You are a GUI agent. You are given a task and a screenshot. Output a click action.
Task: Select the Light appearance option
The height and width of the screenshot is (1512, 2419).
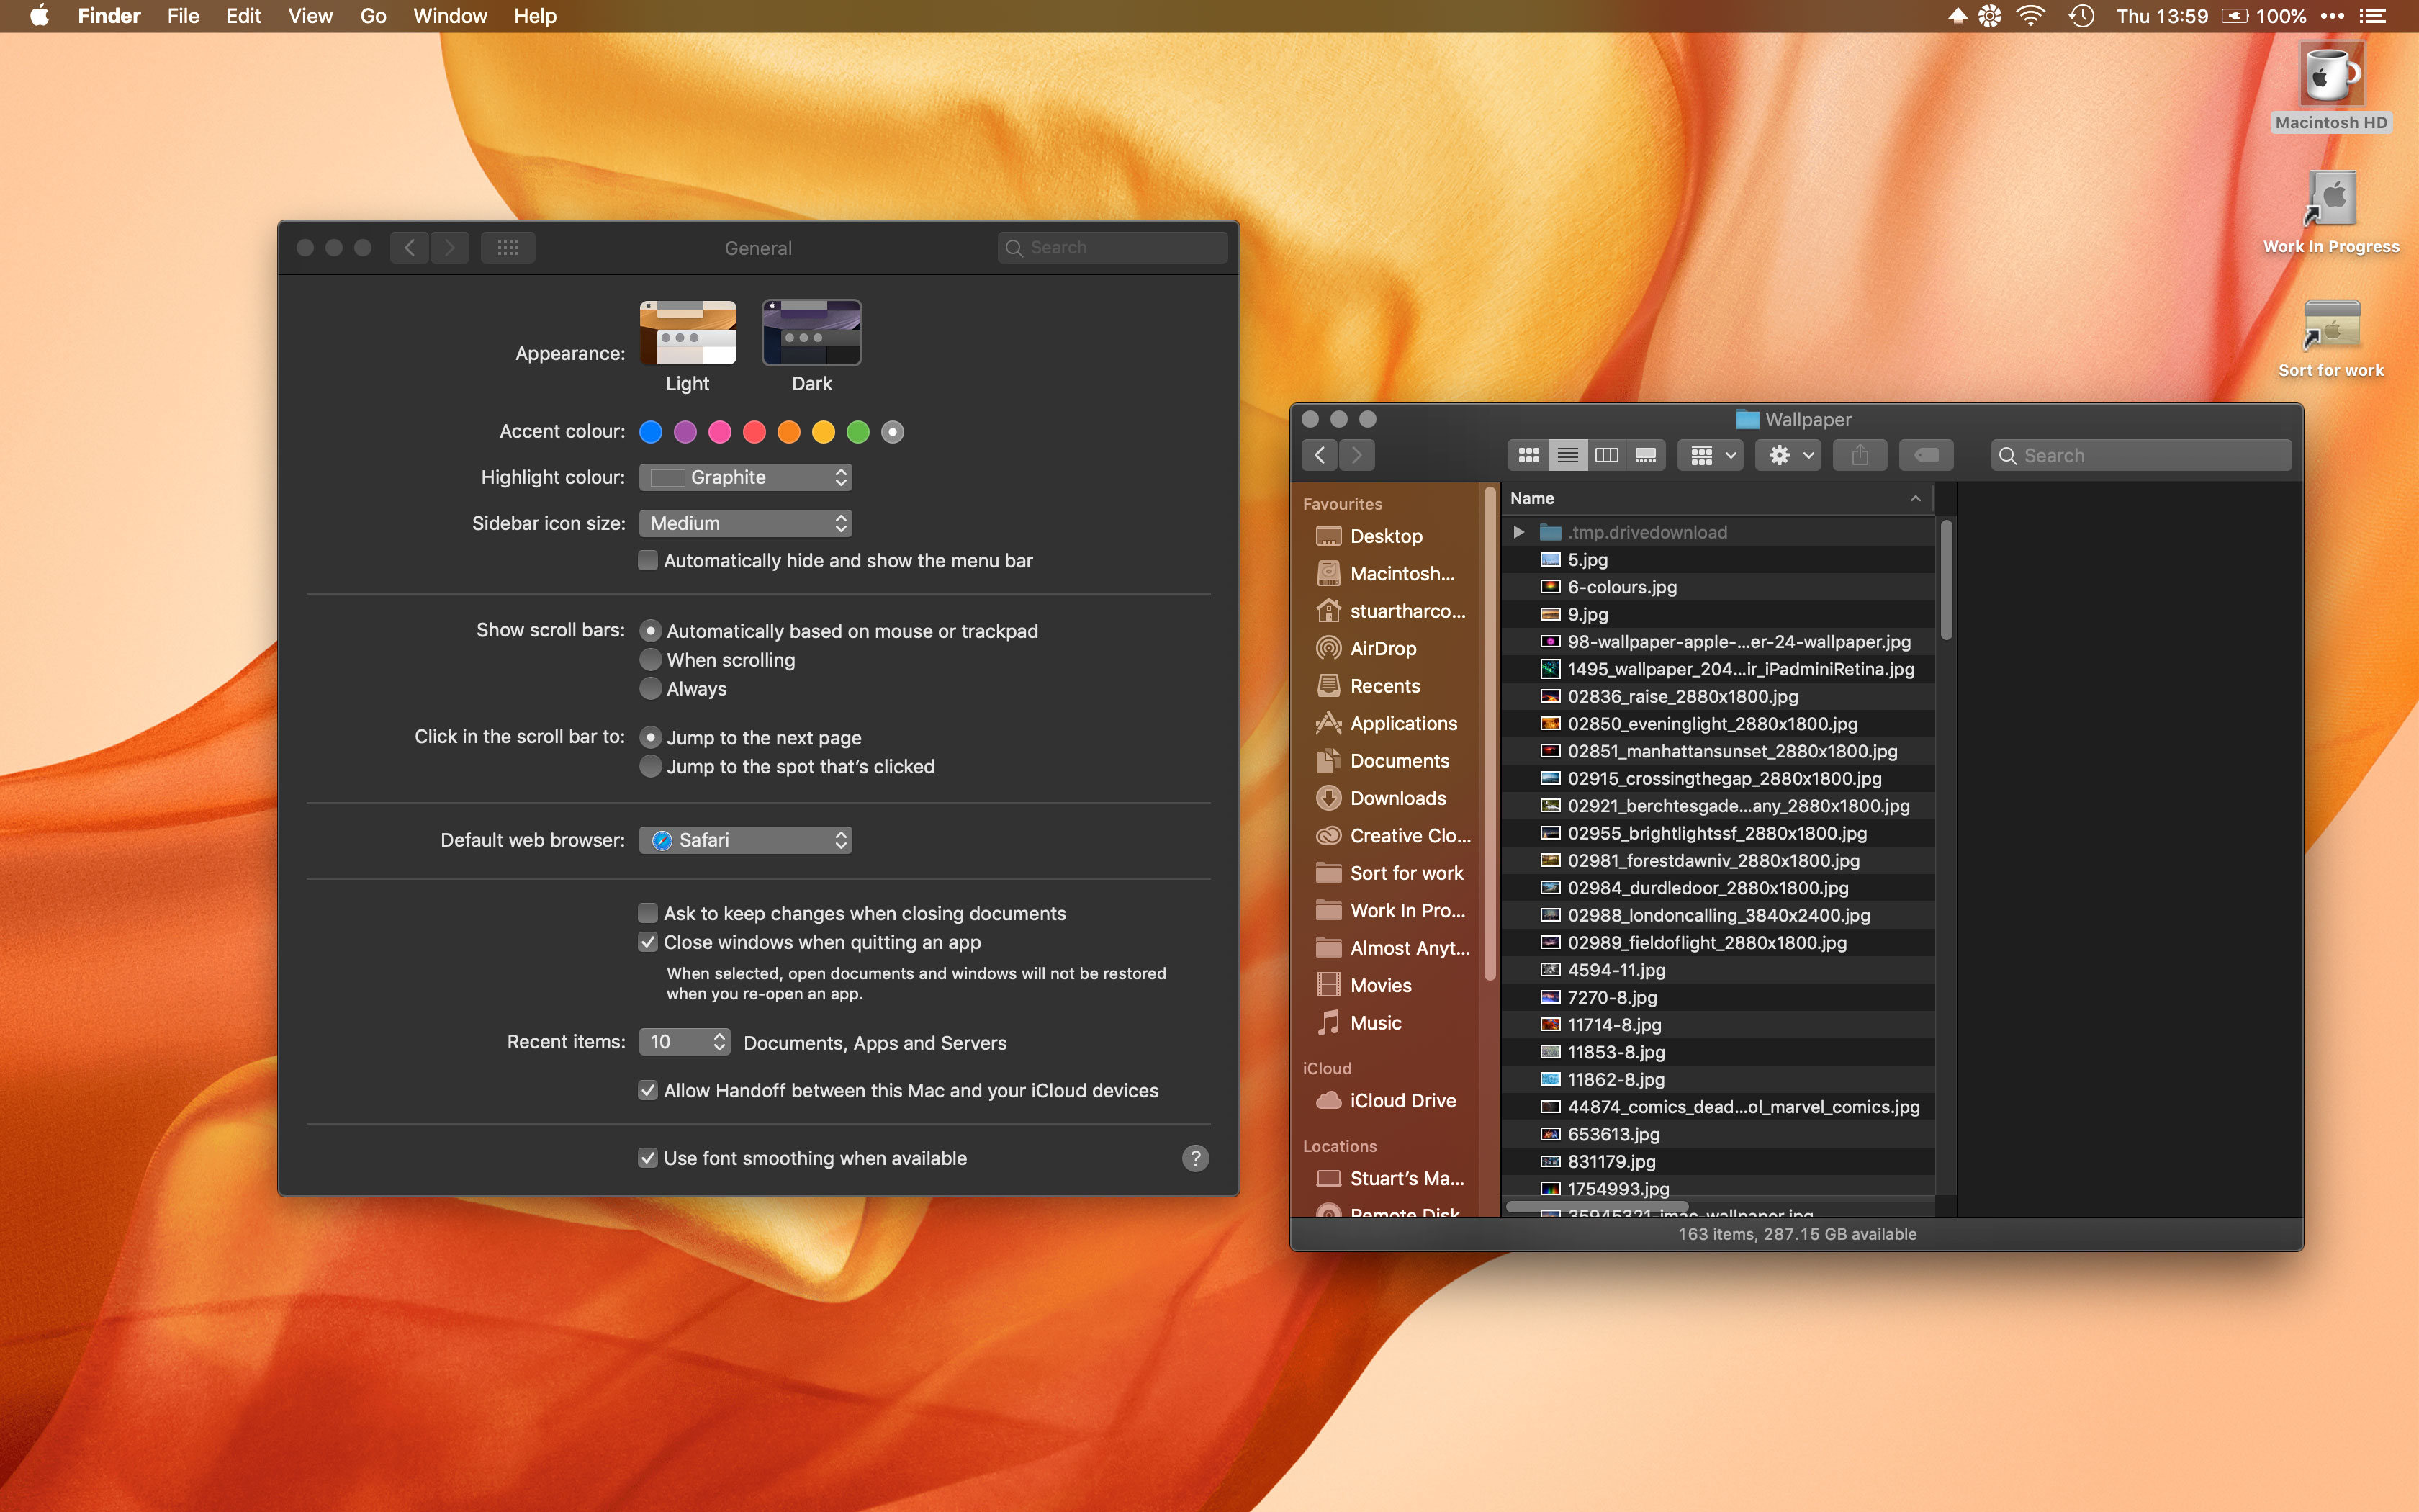tap(688, 334)
